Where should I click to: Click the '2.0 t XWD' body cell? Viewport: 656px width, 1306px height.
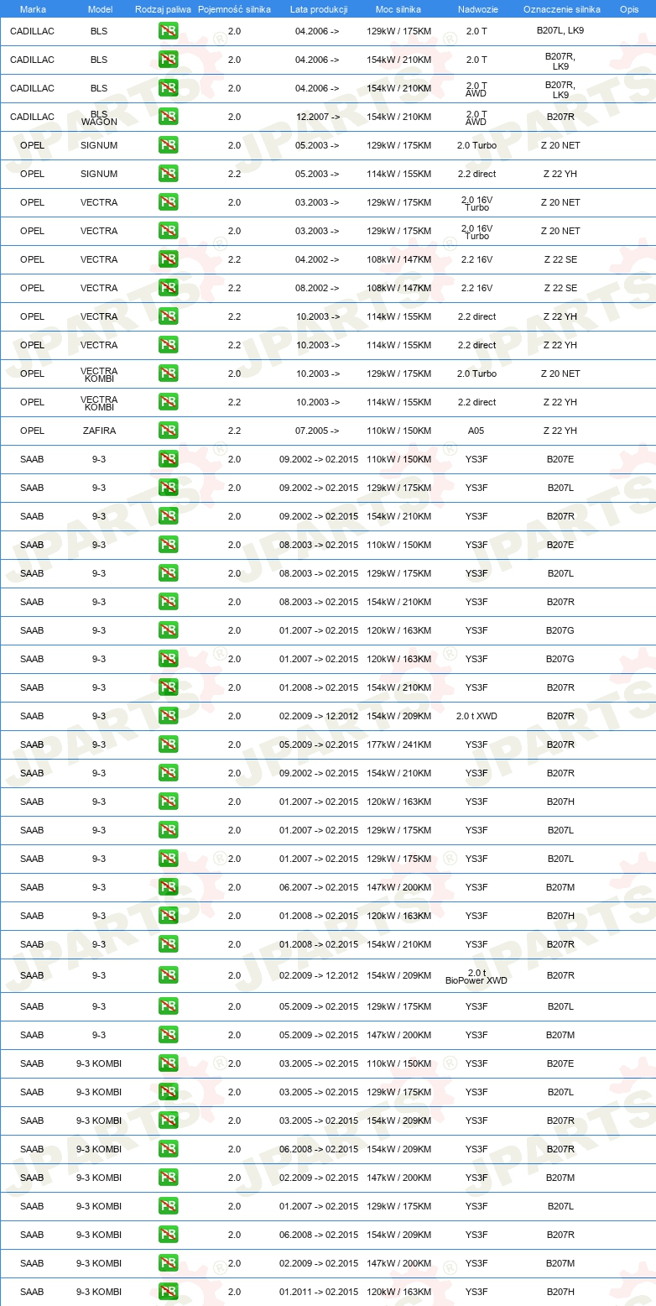[476, 716]
